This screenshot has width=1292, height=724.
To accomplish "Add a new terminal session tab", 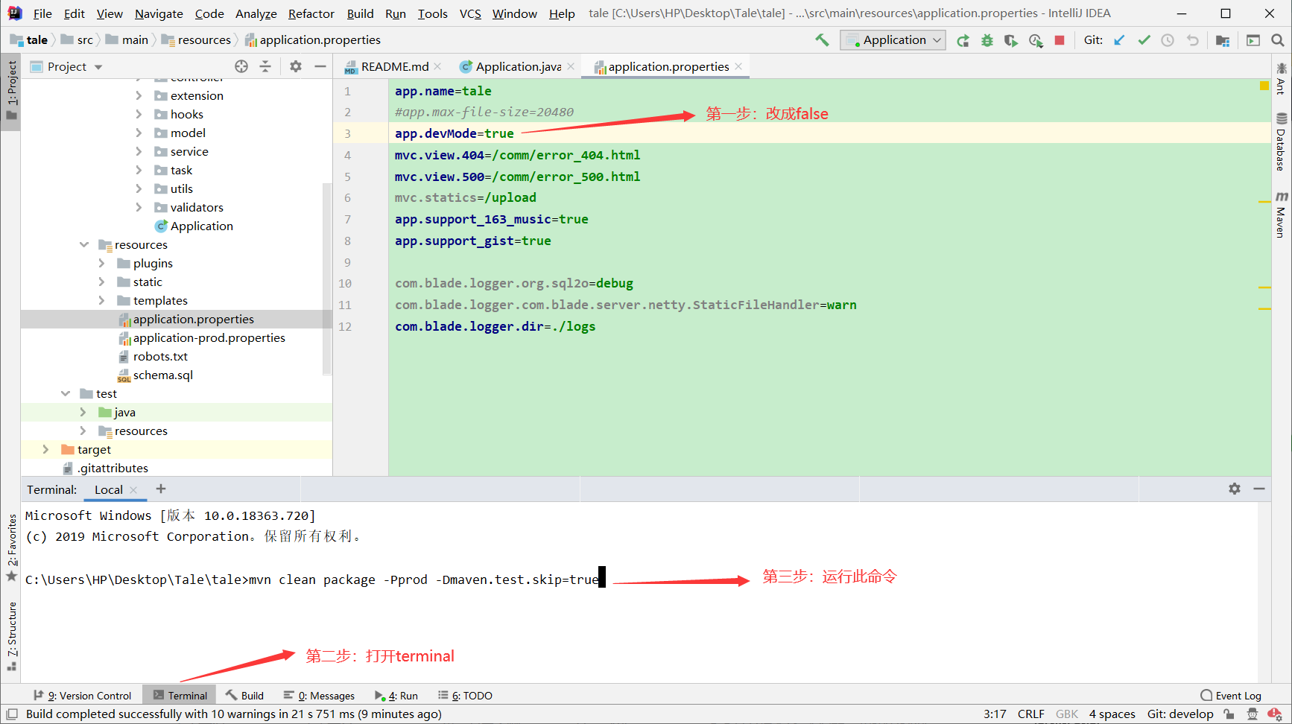I will click(x=161, y=489).
